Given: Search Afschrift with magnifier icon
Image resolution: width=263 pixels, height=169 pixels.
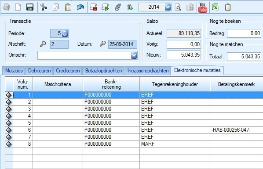Looking at the screenshot, I should pyautogui.click(x=43, y=44).
